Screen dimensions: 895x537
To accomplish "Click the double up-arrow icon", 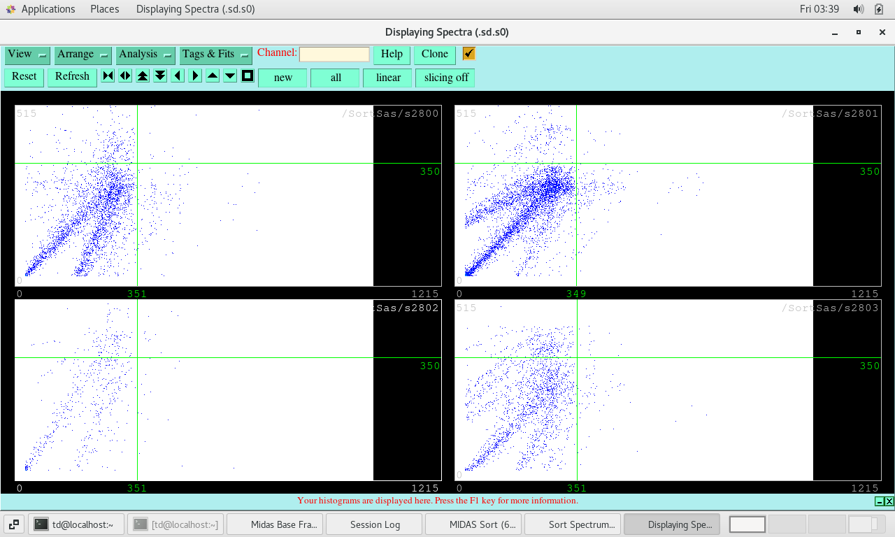I will pos(143,76).
